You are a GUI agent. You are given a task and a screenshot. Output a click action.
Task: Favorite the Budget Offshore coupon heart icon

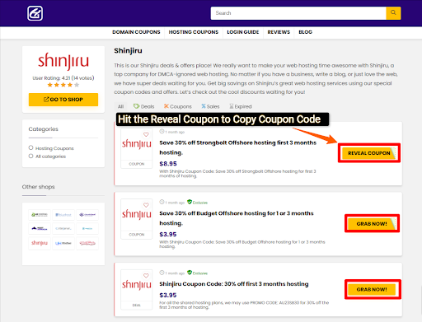(146, 205)
